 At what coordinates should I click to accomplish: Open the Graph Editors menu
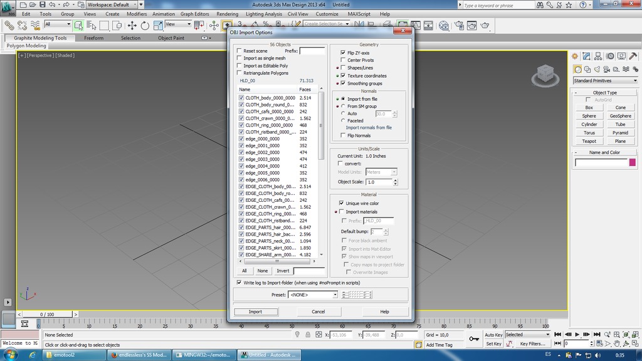tap(194, 14)
